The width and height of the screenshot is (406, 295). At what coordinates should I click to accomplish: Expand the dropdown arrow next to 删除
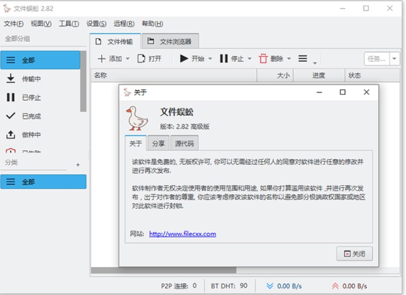click(289, 59)
